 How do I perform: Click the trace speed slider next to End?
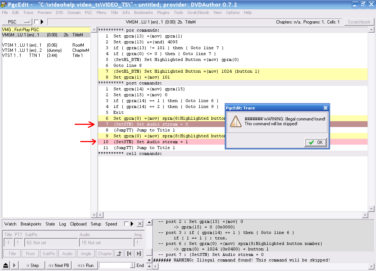pyautogui.click(x=117, y=265)
